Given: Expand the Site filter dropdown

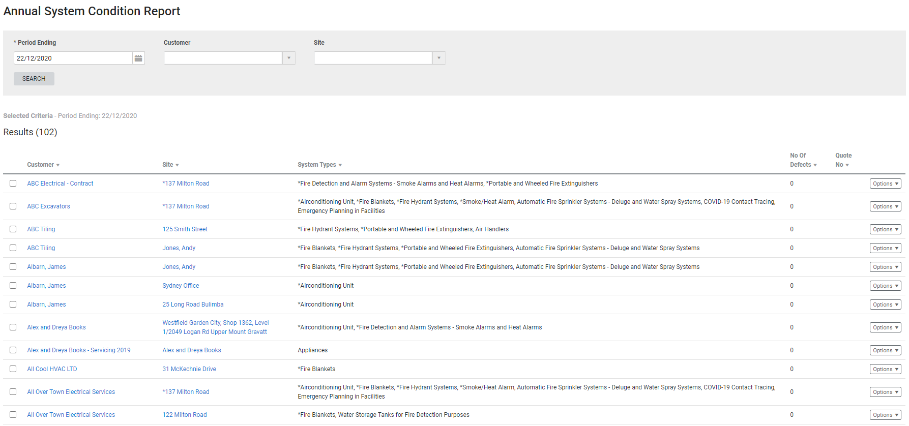Looking at the screenshot, I should coord(439,58).
